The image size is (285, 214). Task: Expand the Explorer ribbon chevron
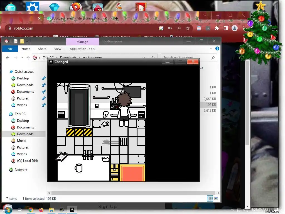coord(211,48)
